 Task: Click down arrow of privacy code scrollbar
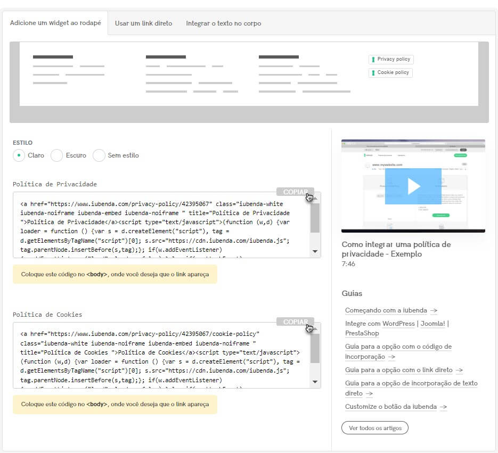click(x=315, y=251)
